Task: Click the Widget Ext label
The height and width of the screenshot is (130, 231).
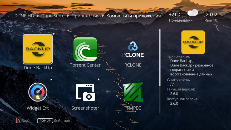Action: click(38, 108)
